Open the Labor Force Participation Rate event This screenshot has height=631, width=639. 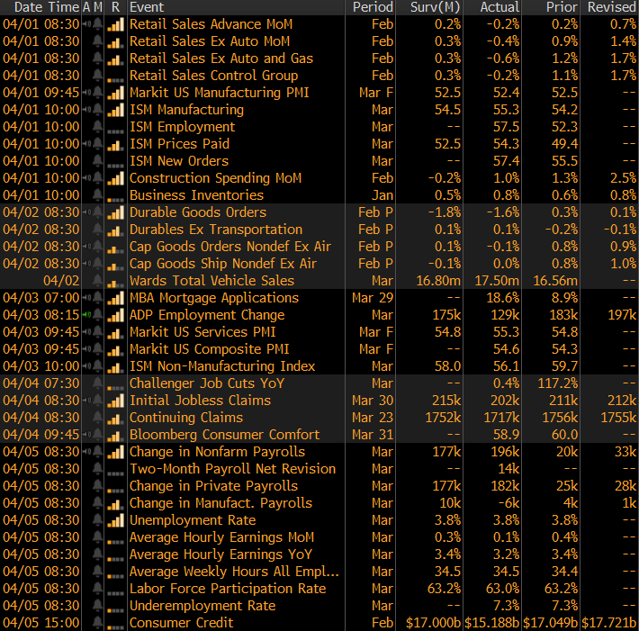225,589
